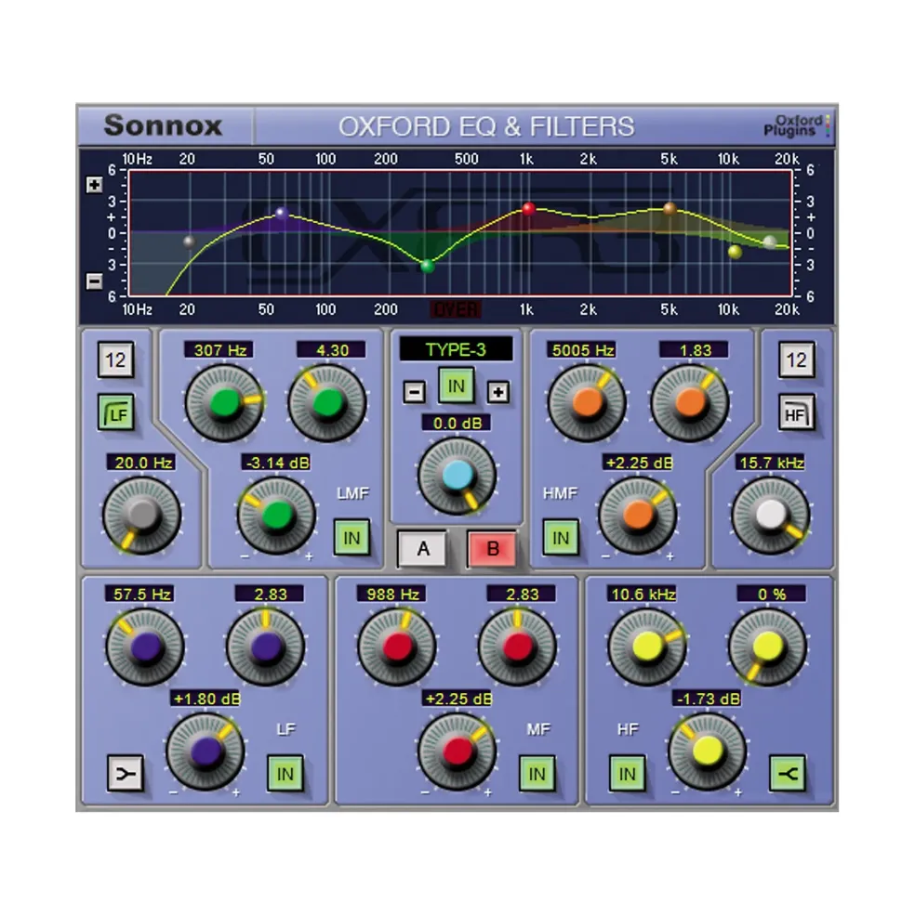The height and width of the screenshot is (915, 915).
Task: Click the red MF frequency knob
Action: [397, 647]
